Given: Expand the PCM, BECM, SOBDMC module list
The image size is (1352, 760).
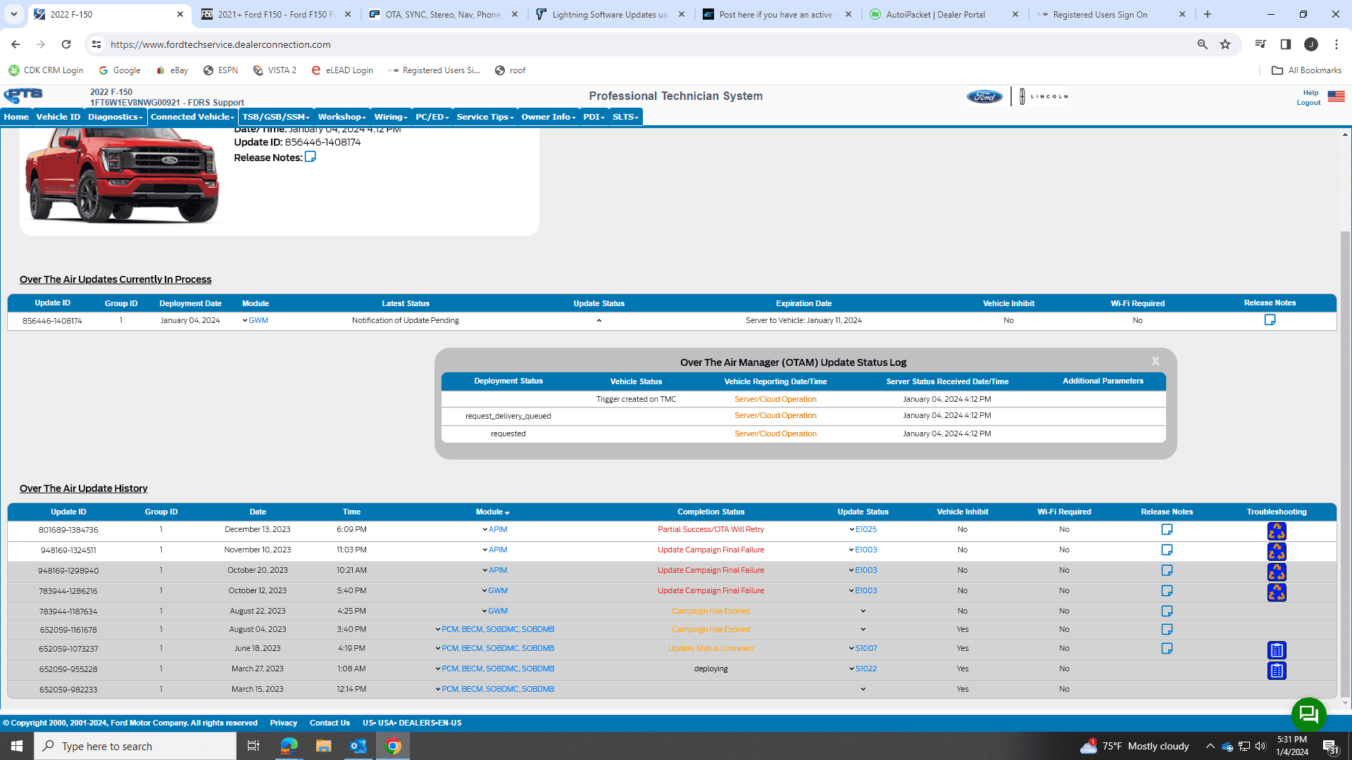Looking at the screenshot, I should click(x=437, y=629).
